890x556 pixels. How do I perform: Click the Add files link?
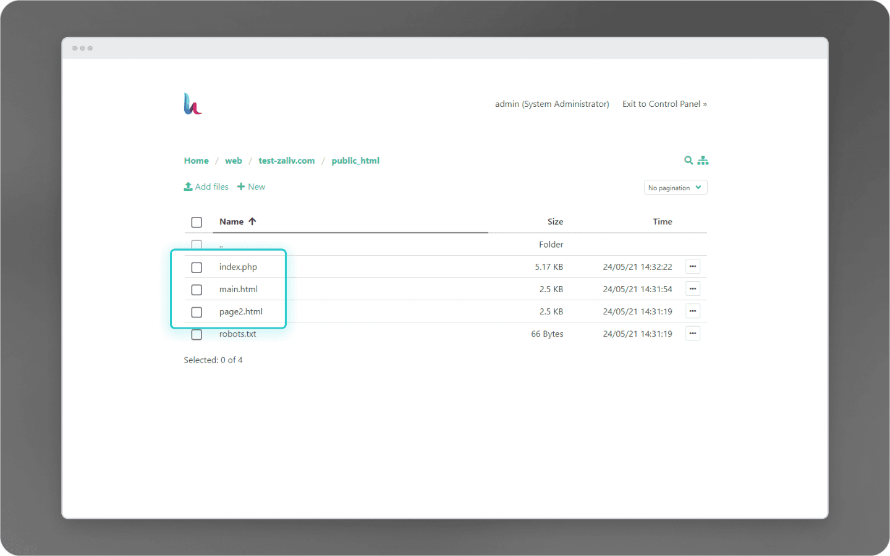click(211, 187)
